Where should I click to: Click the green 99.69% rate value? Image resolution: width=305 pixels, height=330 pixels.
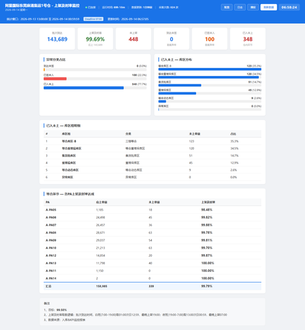(95, 39)
